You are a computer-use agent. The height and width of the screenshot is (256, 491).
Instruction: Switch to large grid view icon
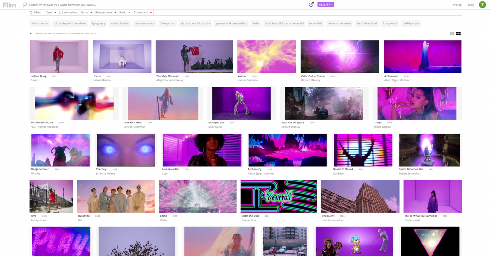pos(458,34)
